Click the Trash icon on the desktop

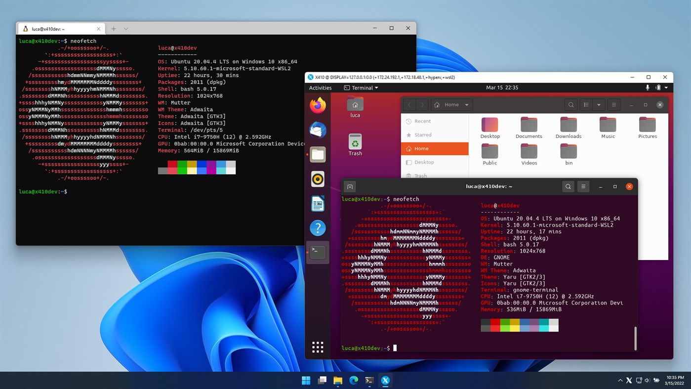pos(355,142)
